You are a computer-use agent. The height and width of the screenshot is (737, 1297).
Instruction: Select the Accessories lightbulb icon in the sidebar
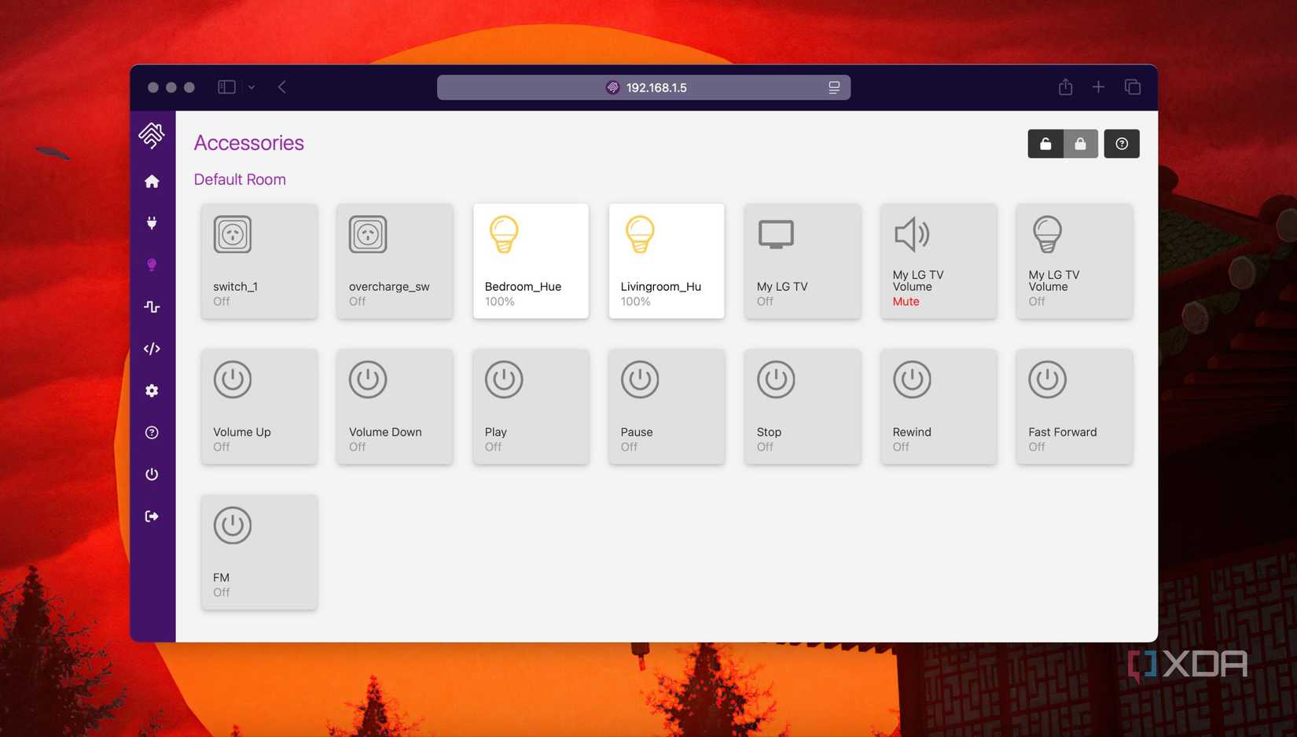(x=152, y=265)
